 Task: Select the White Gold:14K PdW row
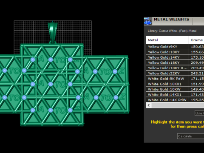(175, 100)
